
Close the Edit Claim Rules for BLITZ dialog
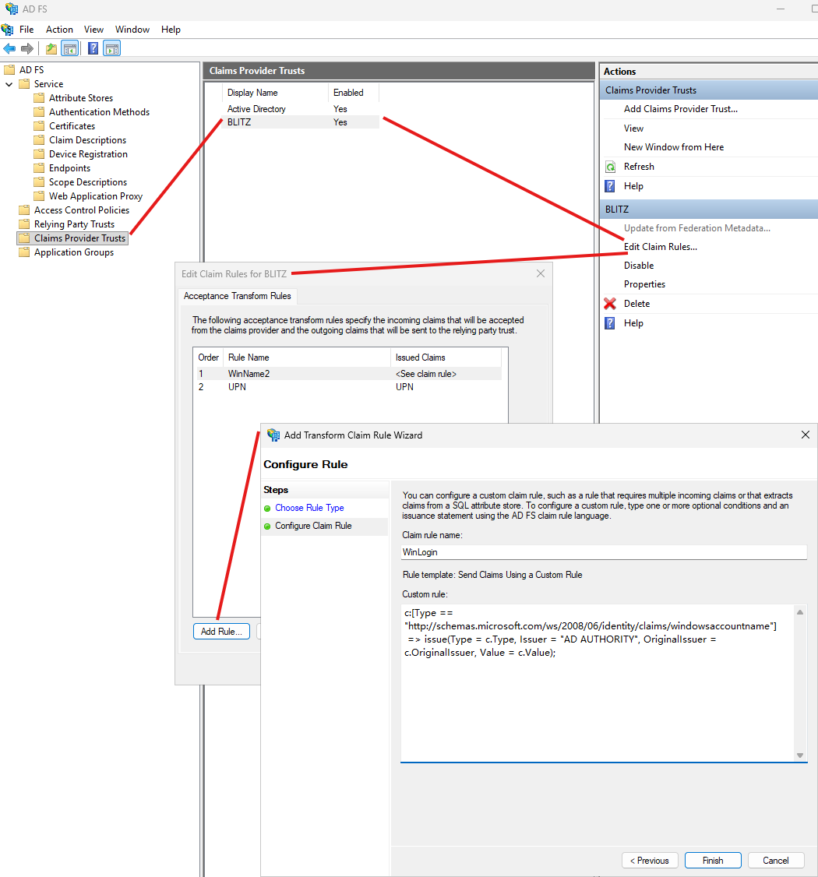coord(541,273)
